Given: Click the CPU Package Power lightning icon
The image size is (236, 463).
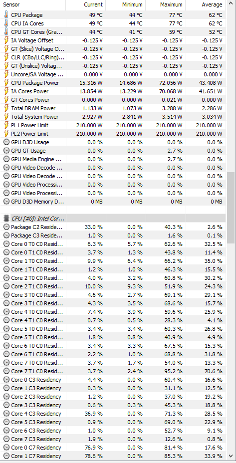Looking at the screenshot, I should 6,83.
